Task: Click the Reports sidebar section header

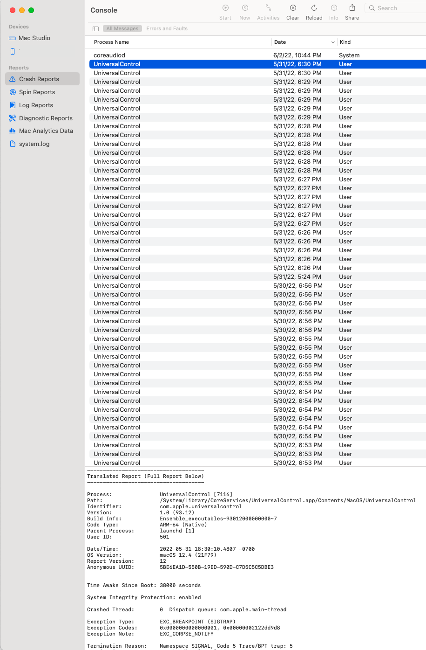Action: (x=19, y=68)
